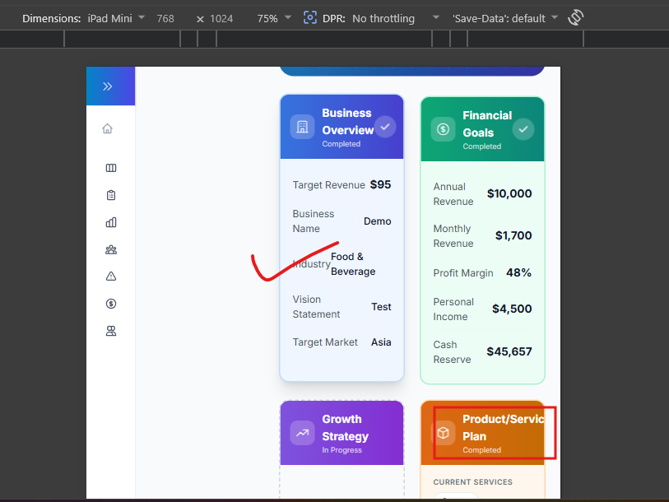Click the In Progress status under Growth Strategy
This screenshot has width=669, height=502.
[x=341, y=450]
